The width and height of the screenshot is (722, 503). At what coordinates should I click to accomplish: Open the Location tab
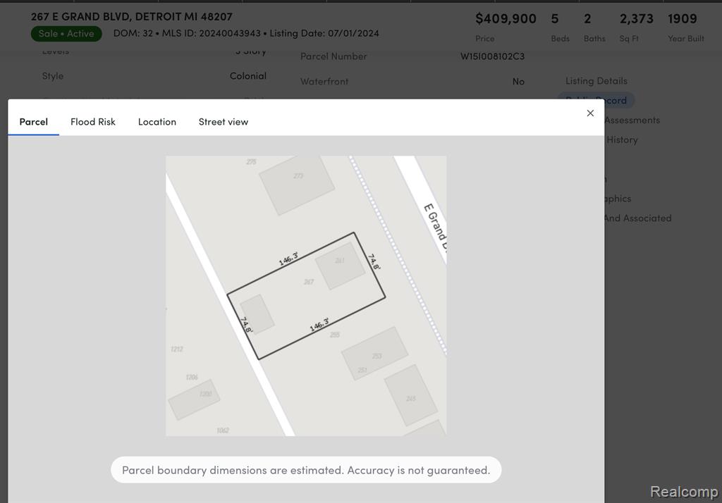(x=157, y=122)
